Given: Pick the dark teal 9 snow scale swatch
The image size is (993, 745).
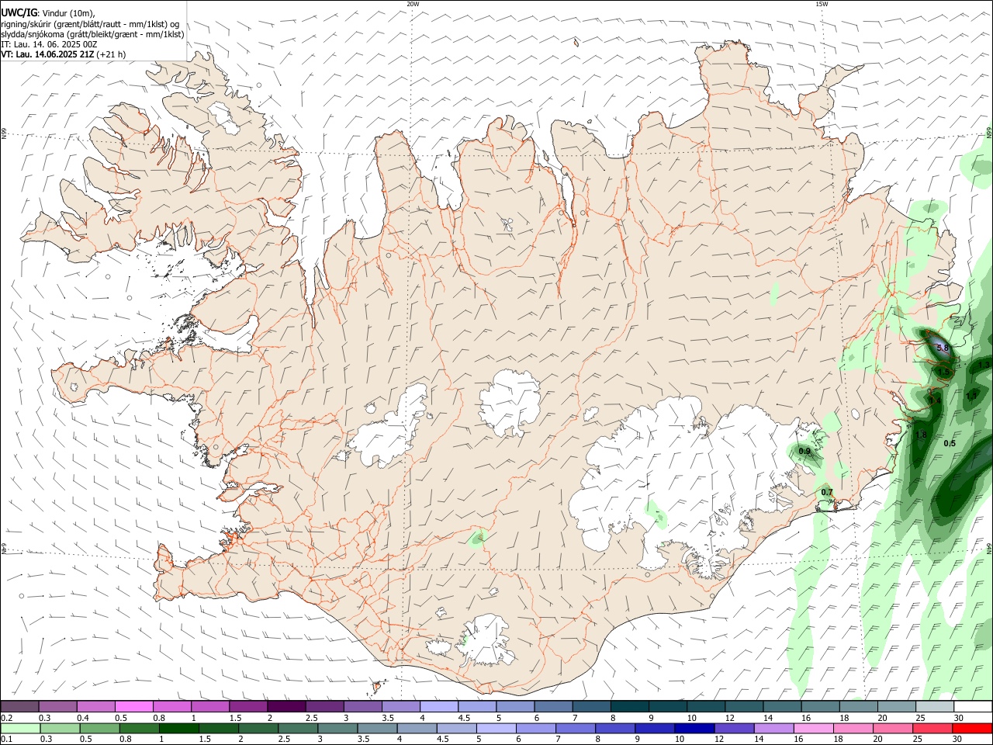Looking at the screenshot, I should coord(667,706).
